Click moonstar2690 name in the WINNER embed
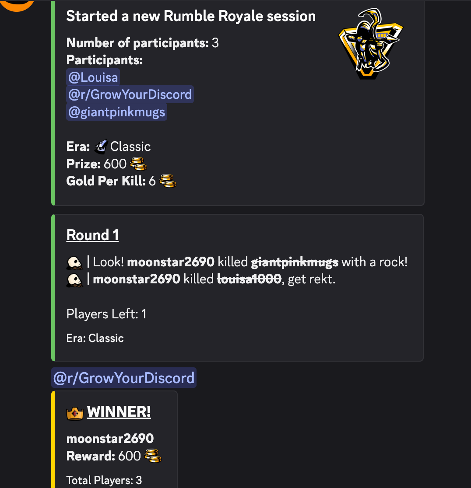This screenshot has width=471, height=488. point(110,439)
